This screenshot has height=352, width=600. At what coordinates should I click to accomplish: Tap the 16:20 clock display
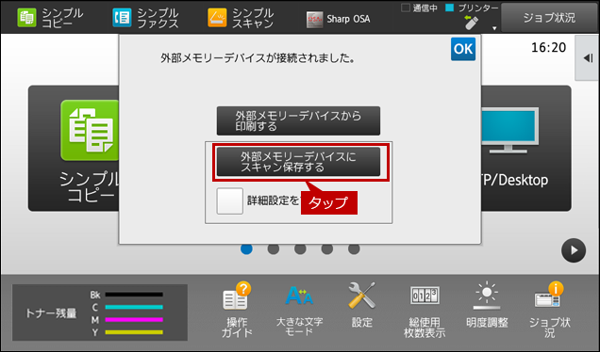549,48
